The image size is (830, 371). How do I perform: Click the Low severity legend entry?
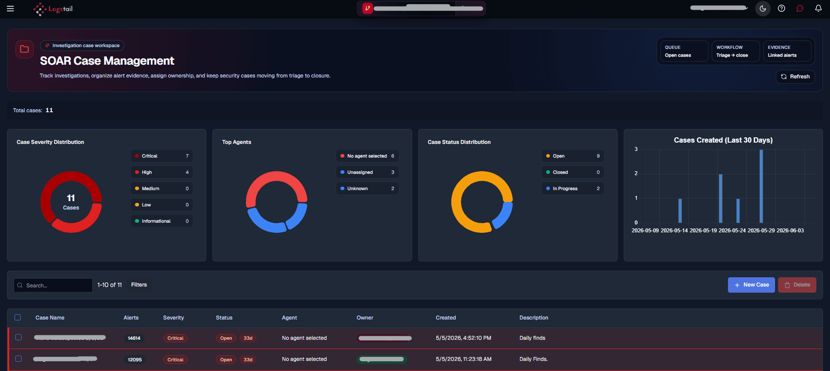162,205
